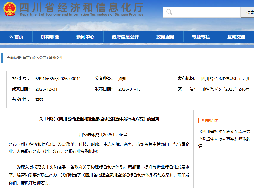
Task: Click the magnifier icon in search box
Action: pos(169,12)
